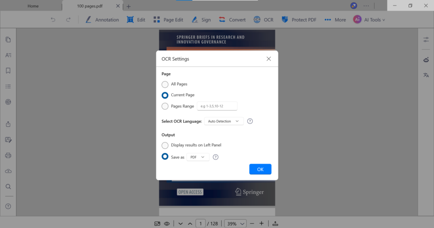The width and height of the screenshot is (434, 228).
Task: Select Display results on Left Panel
Action: [165, 145]
